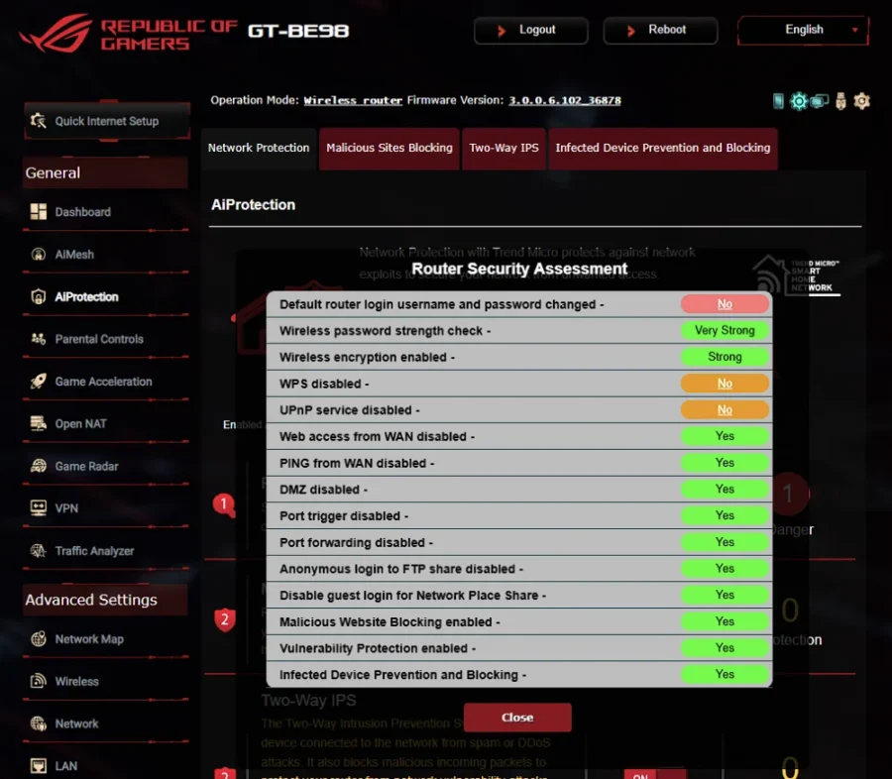
Task: Click the Strong wireless encryption status
Action: [x=725, y=357]
